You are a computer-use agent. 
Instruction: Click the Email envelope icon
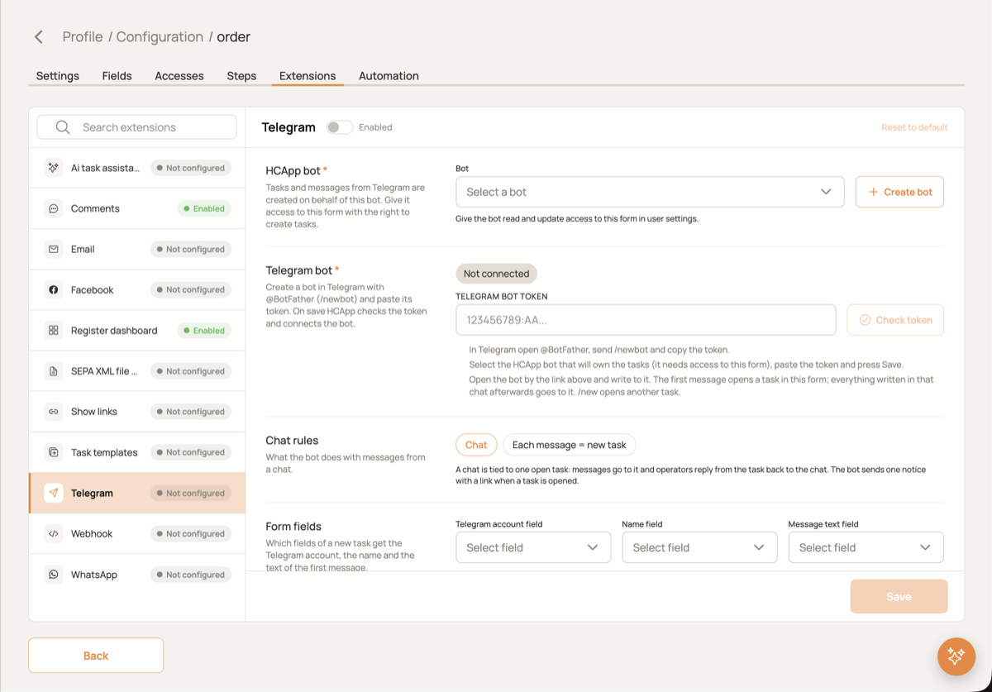54,249
